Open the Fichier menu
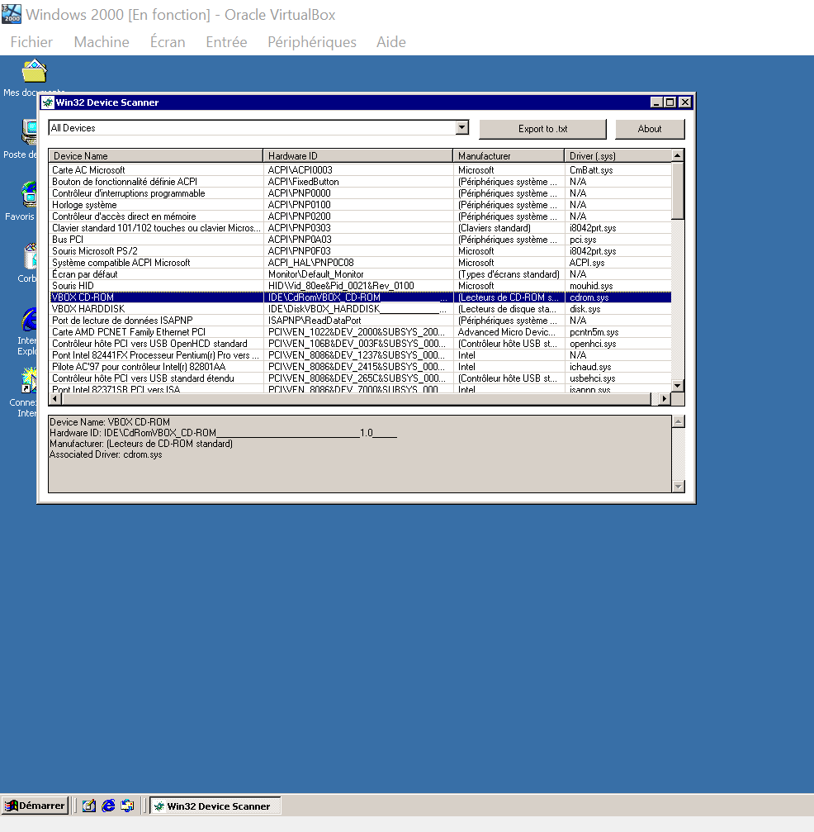 coord(31,42)
